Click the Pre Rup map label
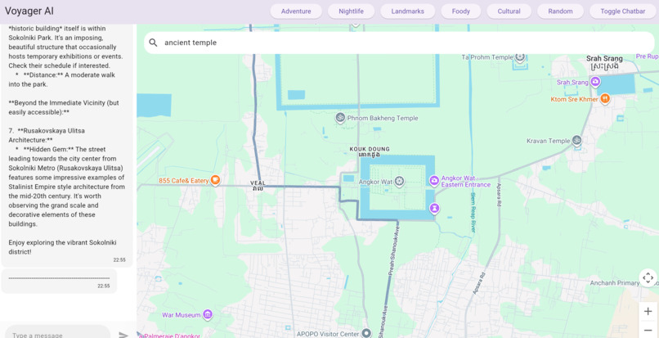Screen dimensions: 659x338 click(x=648, y=56)
